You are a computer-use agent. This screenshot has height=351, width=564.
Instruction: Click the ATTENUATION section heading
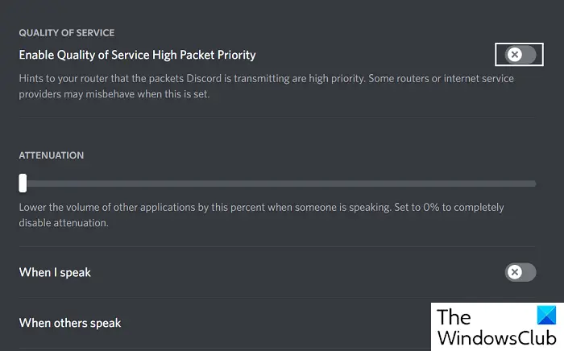coord(52,155)
